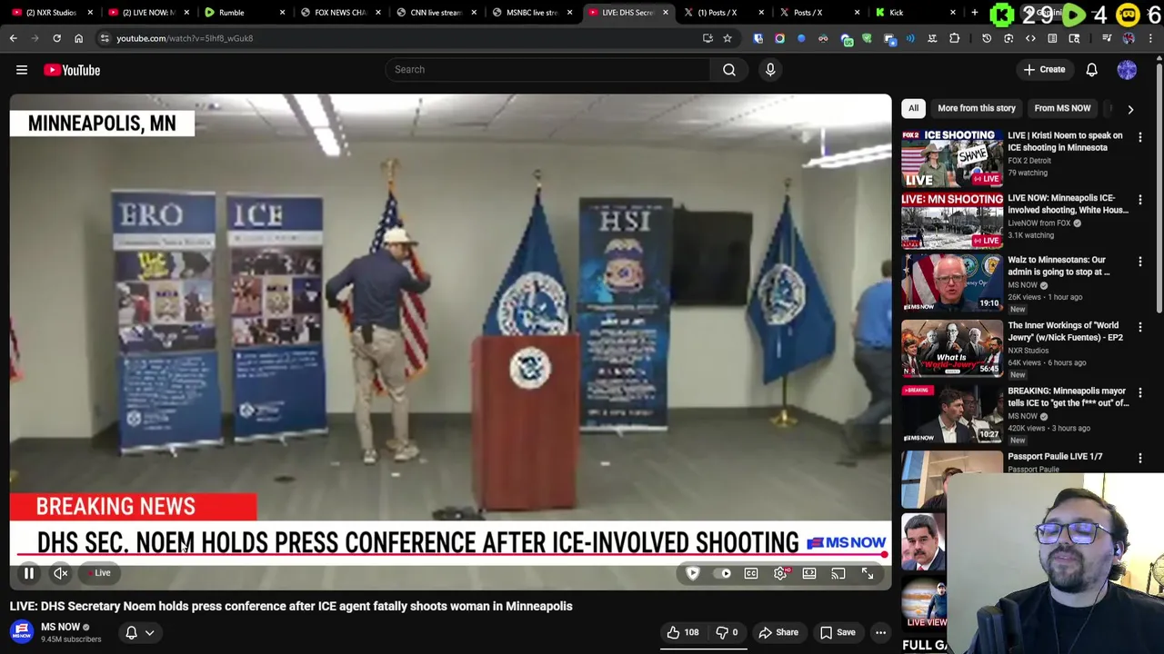The width and height of the screenshot is (1164, 654).
Task: Open the MS NOW channel avatar
Action: coord(22,631)
